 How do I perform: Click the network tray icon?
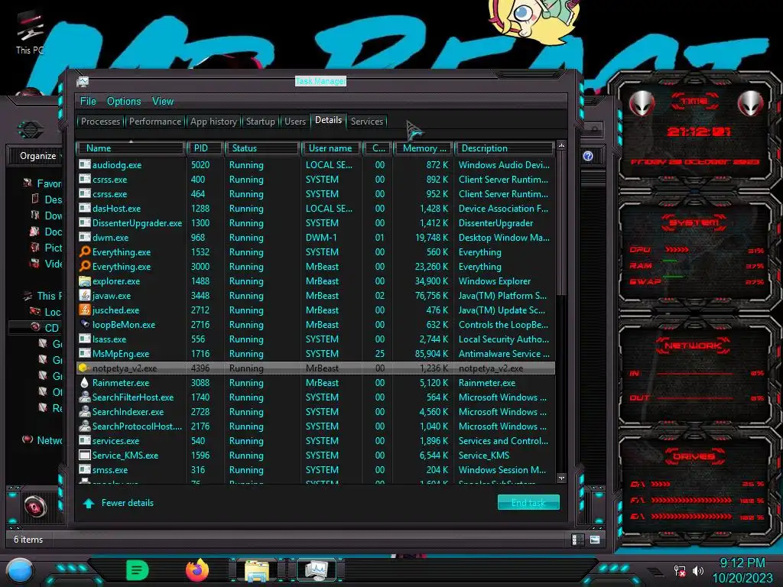(680, 570)
